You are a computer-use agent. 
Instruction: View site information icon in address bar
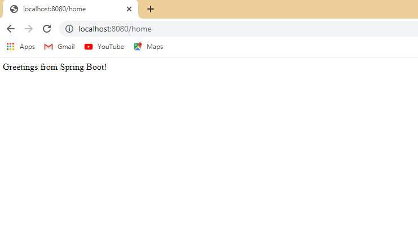point(69,29)
